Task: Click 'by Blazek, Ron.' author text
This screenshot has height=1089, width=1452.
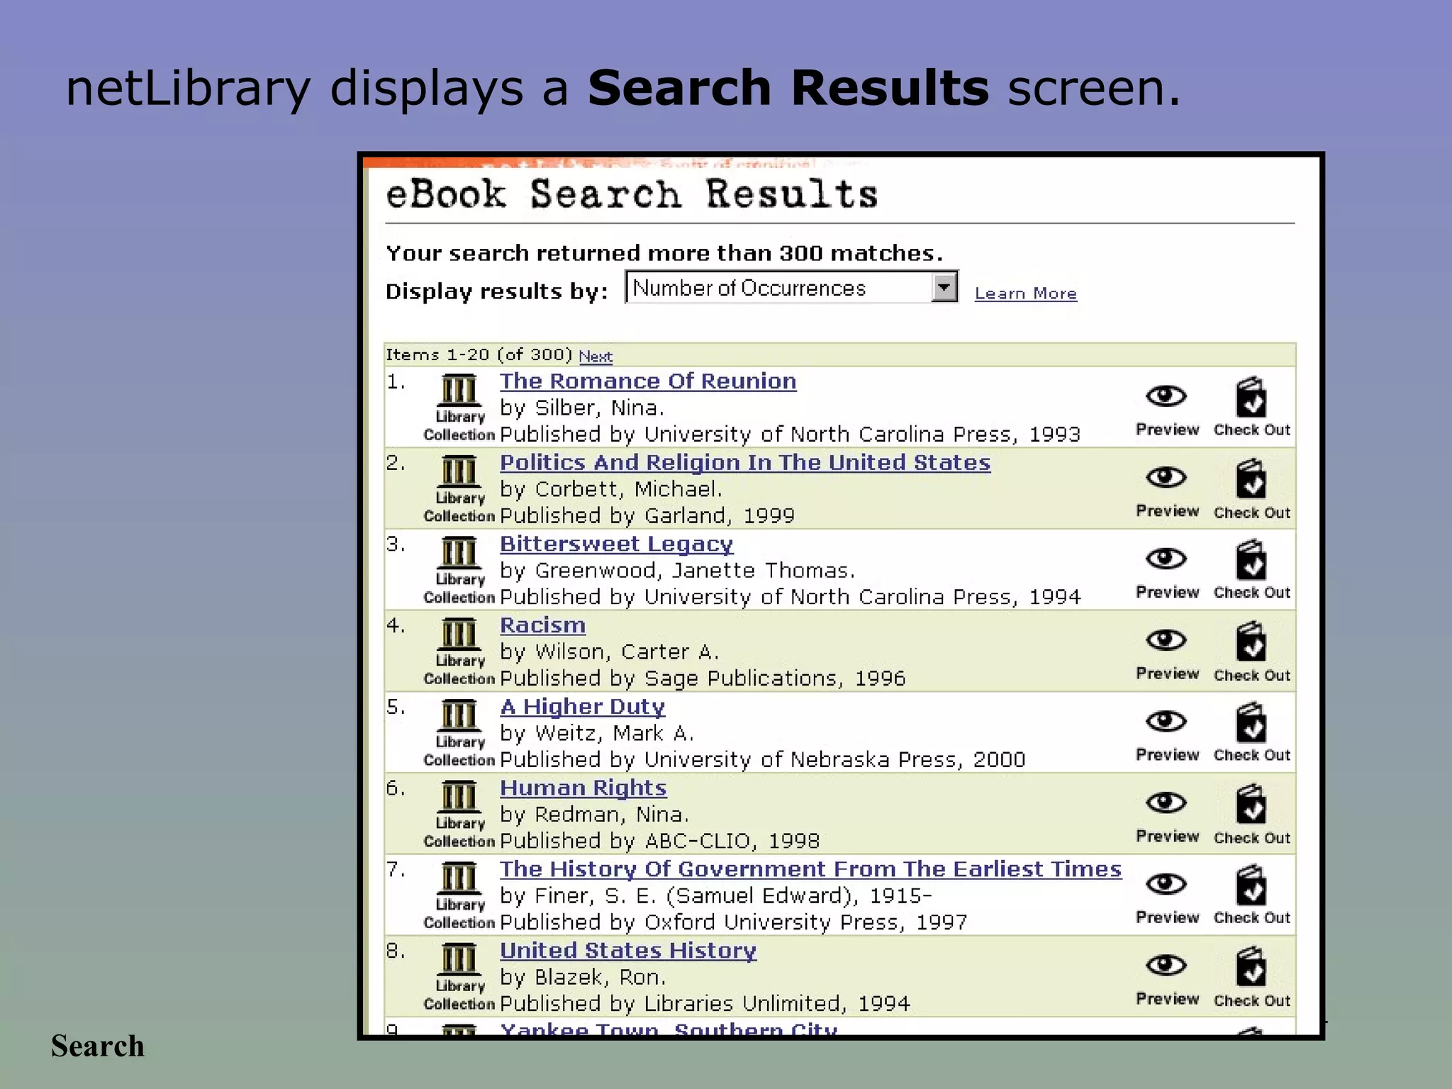Action: click(x=583, y=978)
